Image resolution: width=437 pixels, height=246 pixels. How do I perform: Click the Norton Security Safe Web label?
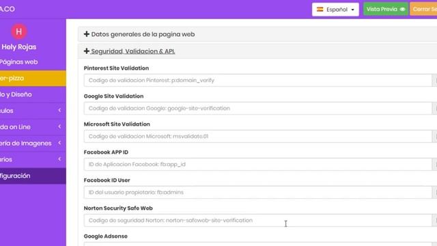(x=118, y=208)
